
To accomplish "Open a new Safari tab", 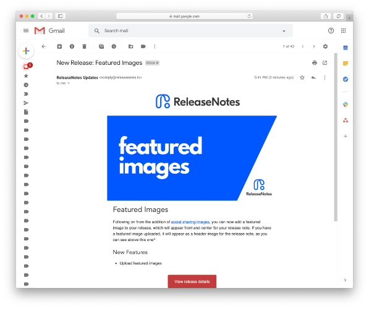I will (349, 18).
